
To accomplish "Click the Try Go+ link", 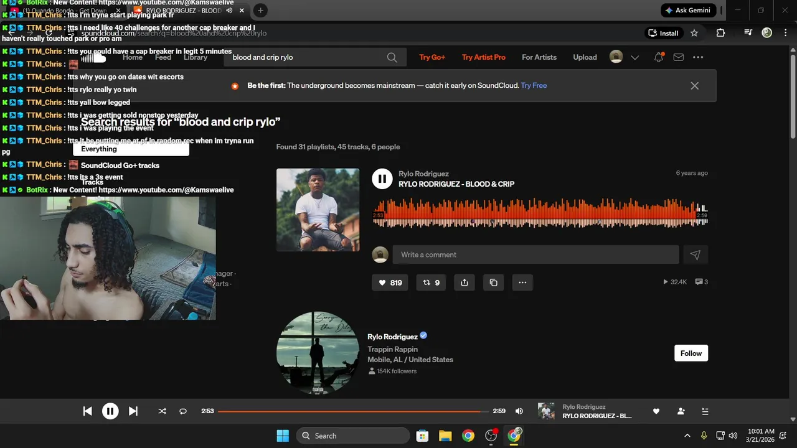I will pos(432,57).
